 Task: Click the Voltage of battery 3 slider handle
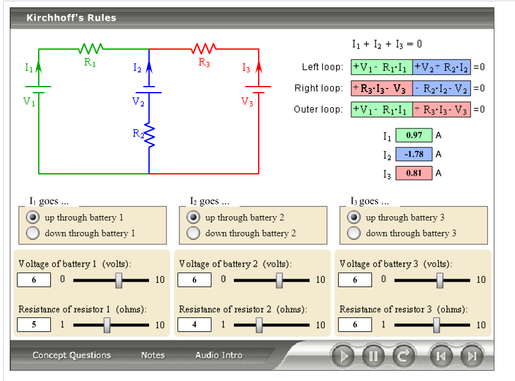(440, 280)
